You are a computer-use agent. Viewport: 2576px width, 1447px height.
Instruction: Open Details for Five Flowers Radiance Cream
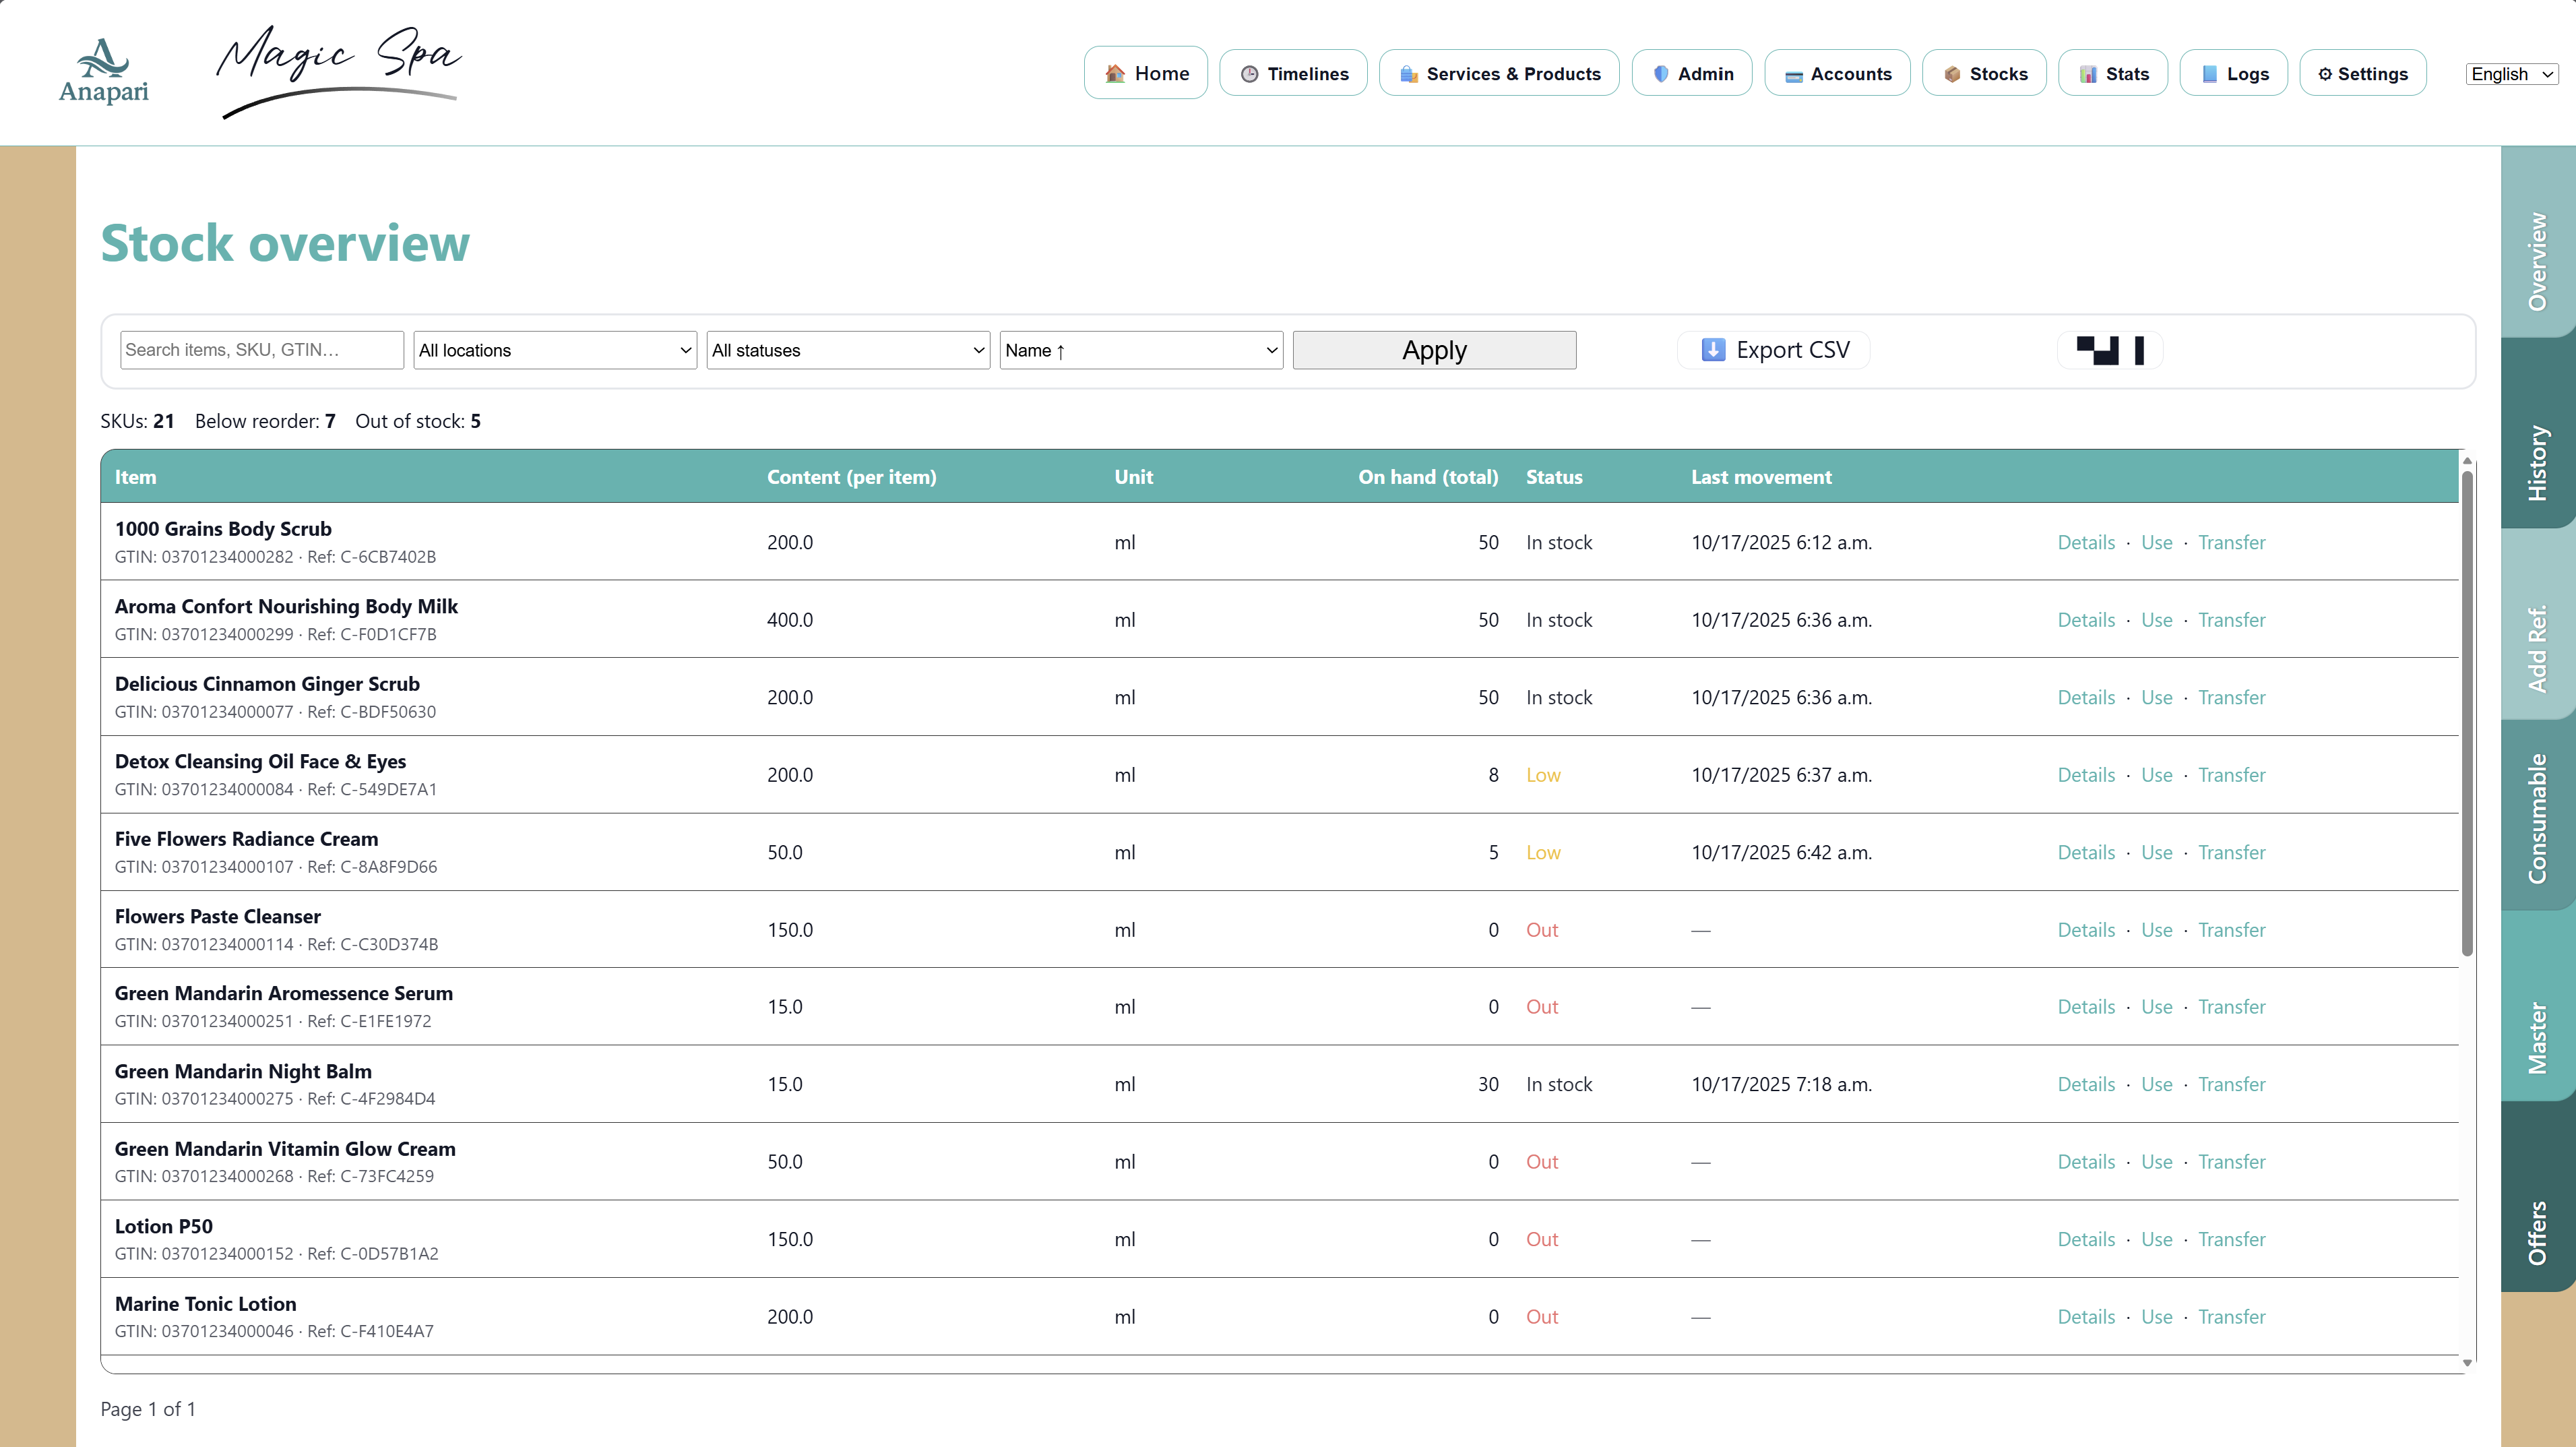click(x=2086, y=852)
